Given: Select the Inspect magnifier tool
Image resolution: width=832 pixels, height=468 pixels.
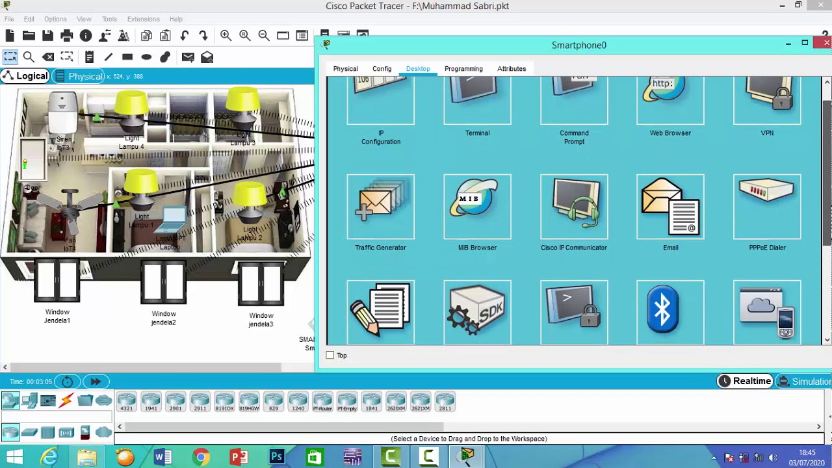Looking at the screenshot, I should [29, 57].
